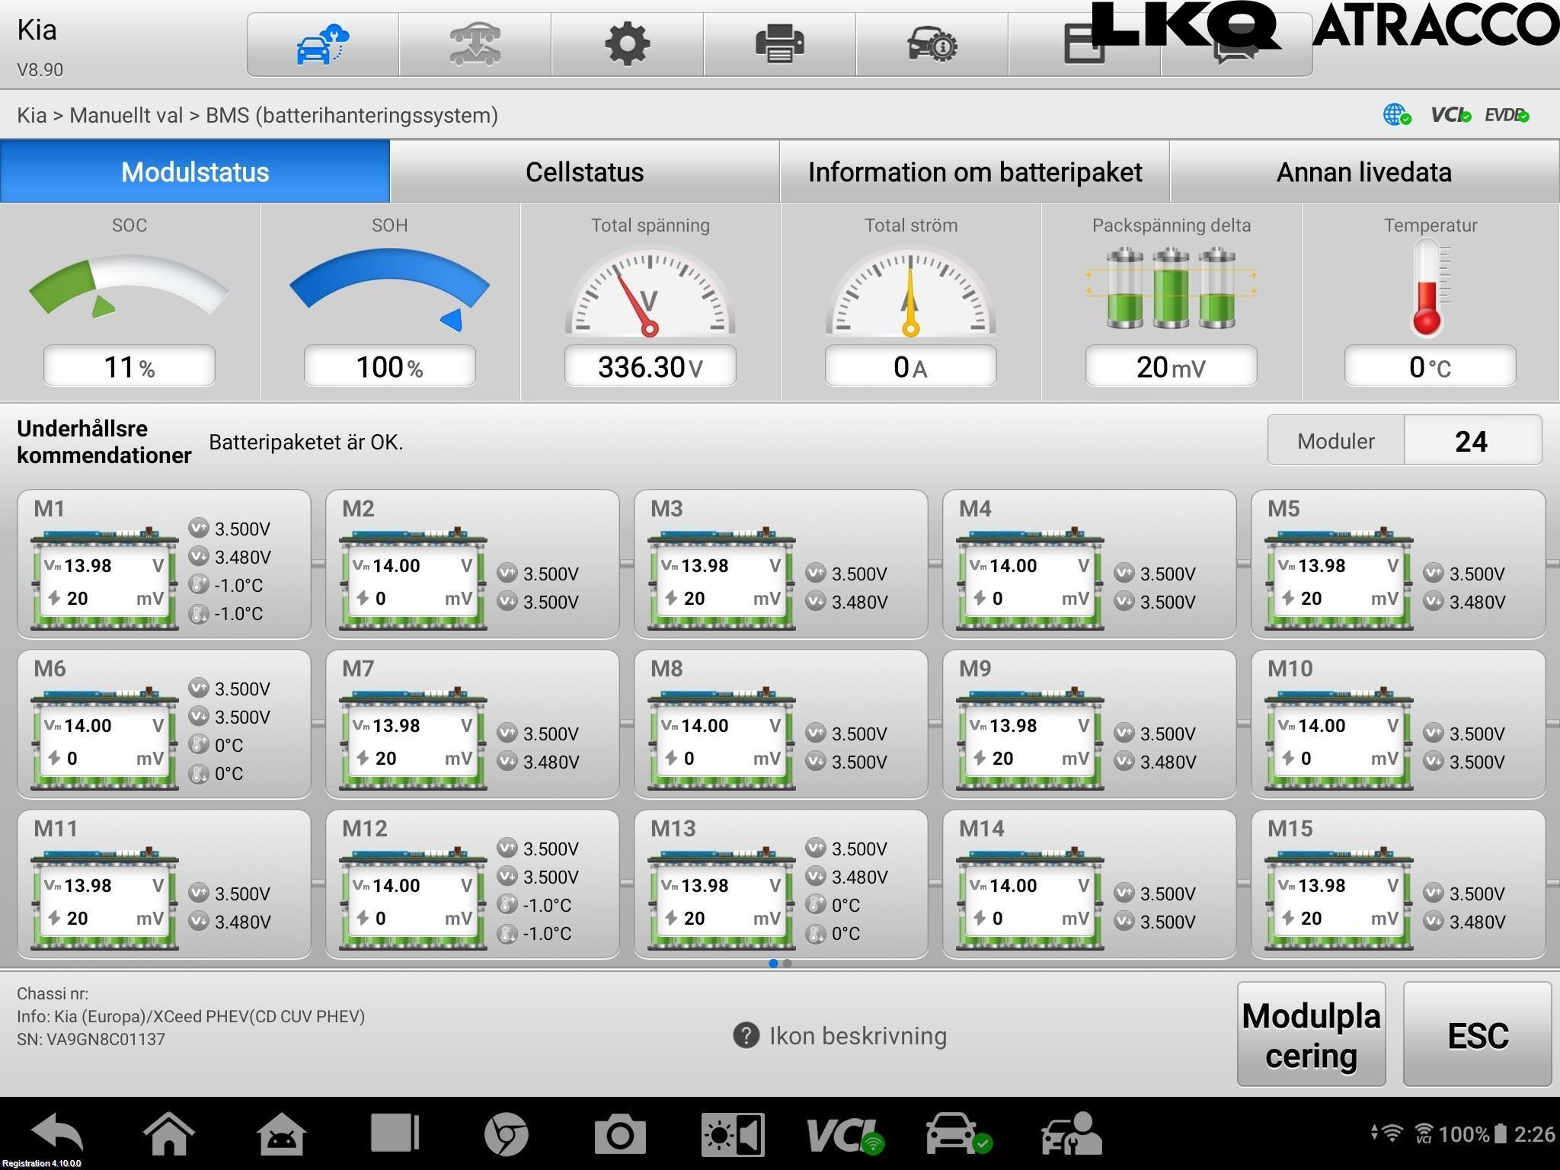Toggle the brightness and sound icon
1560x1170 pixels.
[732, 1134]
